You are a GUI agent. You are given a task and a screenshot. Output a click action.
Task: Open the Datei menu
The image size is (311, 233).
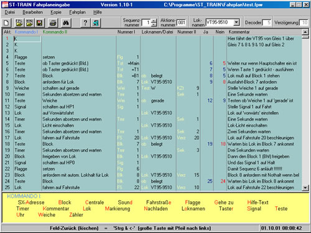[10, 12]
